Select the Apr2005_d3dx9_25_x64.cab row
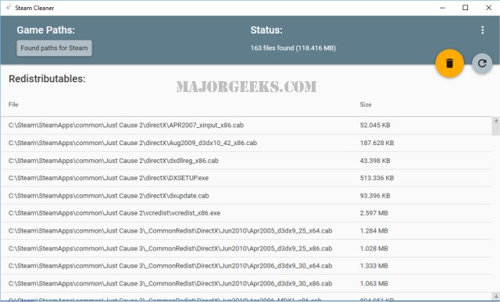 click(246, 231)
